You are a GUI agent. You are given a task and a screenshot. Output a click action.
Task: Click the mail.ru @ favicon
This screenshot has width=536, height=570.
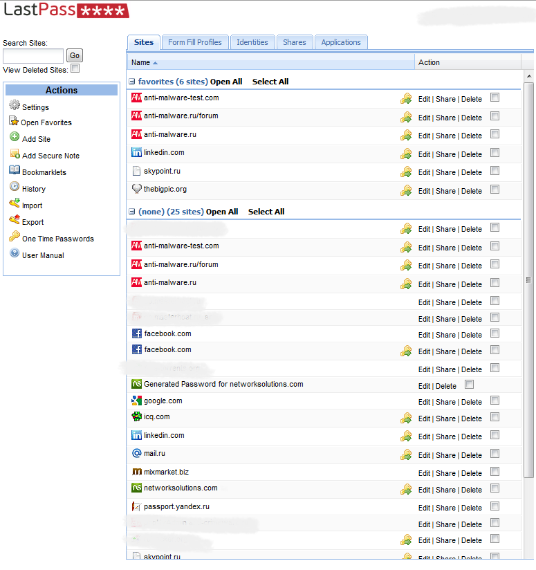pyautogui.click(x=137, y=453)
